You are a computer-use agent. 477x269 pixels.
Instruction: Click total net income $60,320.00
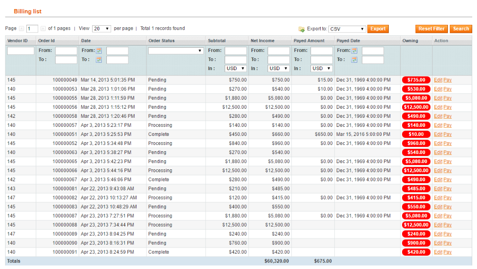pos(277,261)
